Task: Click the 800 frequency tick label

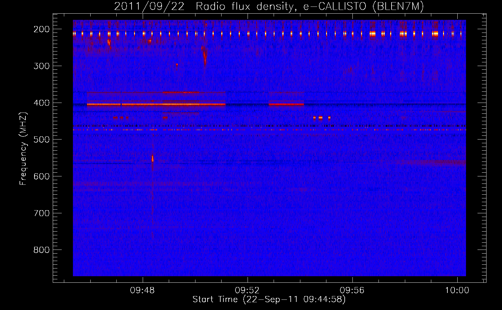Action: tap(41, 250)
